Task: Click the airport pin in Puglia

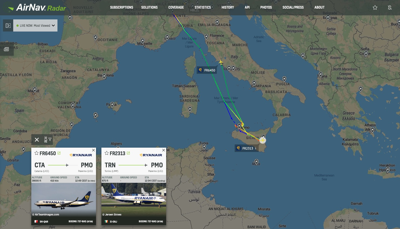Action: point(284,79)
